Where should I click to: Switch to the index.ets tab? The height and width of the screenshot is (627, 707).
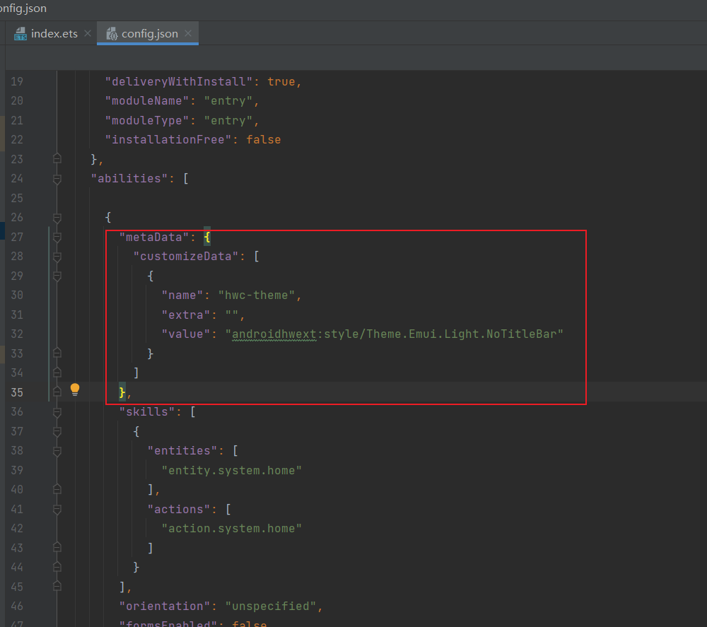(54, 33)
